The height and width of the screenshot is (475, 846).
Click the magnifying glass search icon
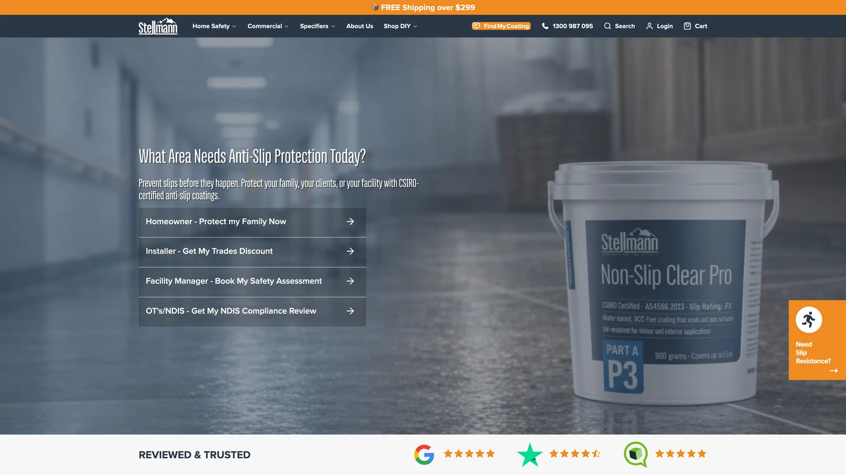[608, 26]
